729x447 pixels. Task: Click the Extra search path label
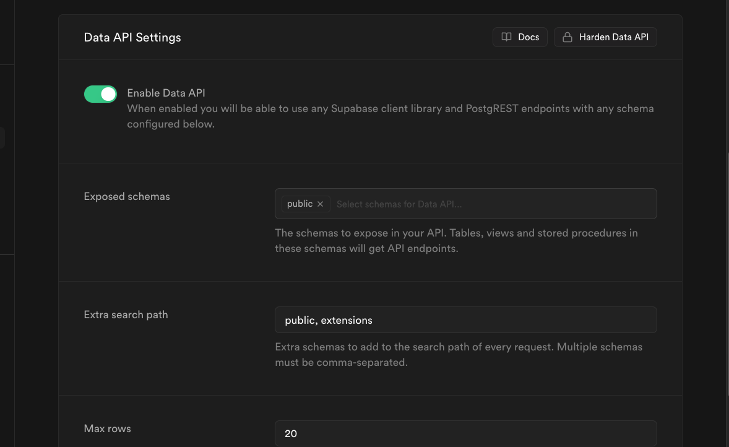click(x=126, y=315)
